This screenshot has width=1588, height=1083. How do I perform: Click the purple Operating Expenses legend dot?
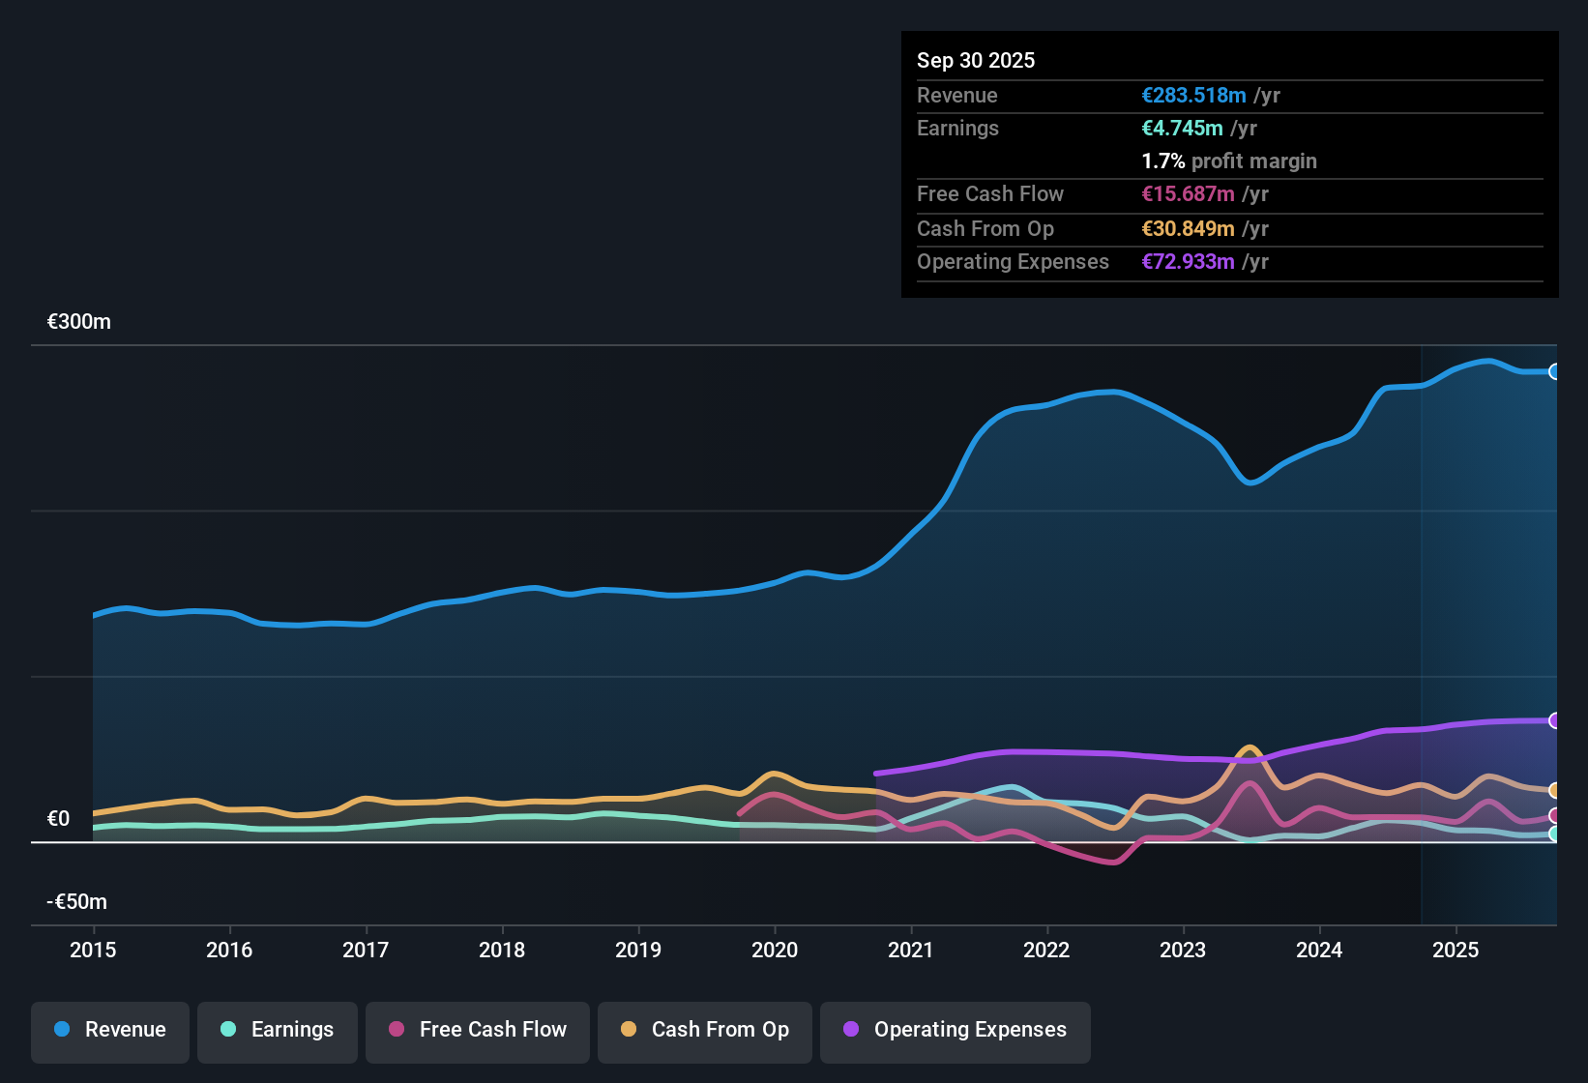tap(851, 1030)
